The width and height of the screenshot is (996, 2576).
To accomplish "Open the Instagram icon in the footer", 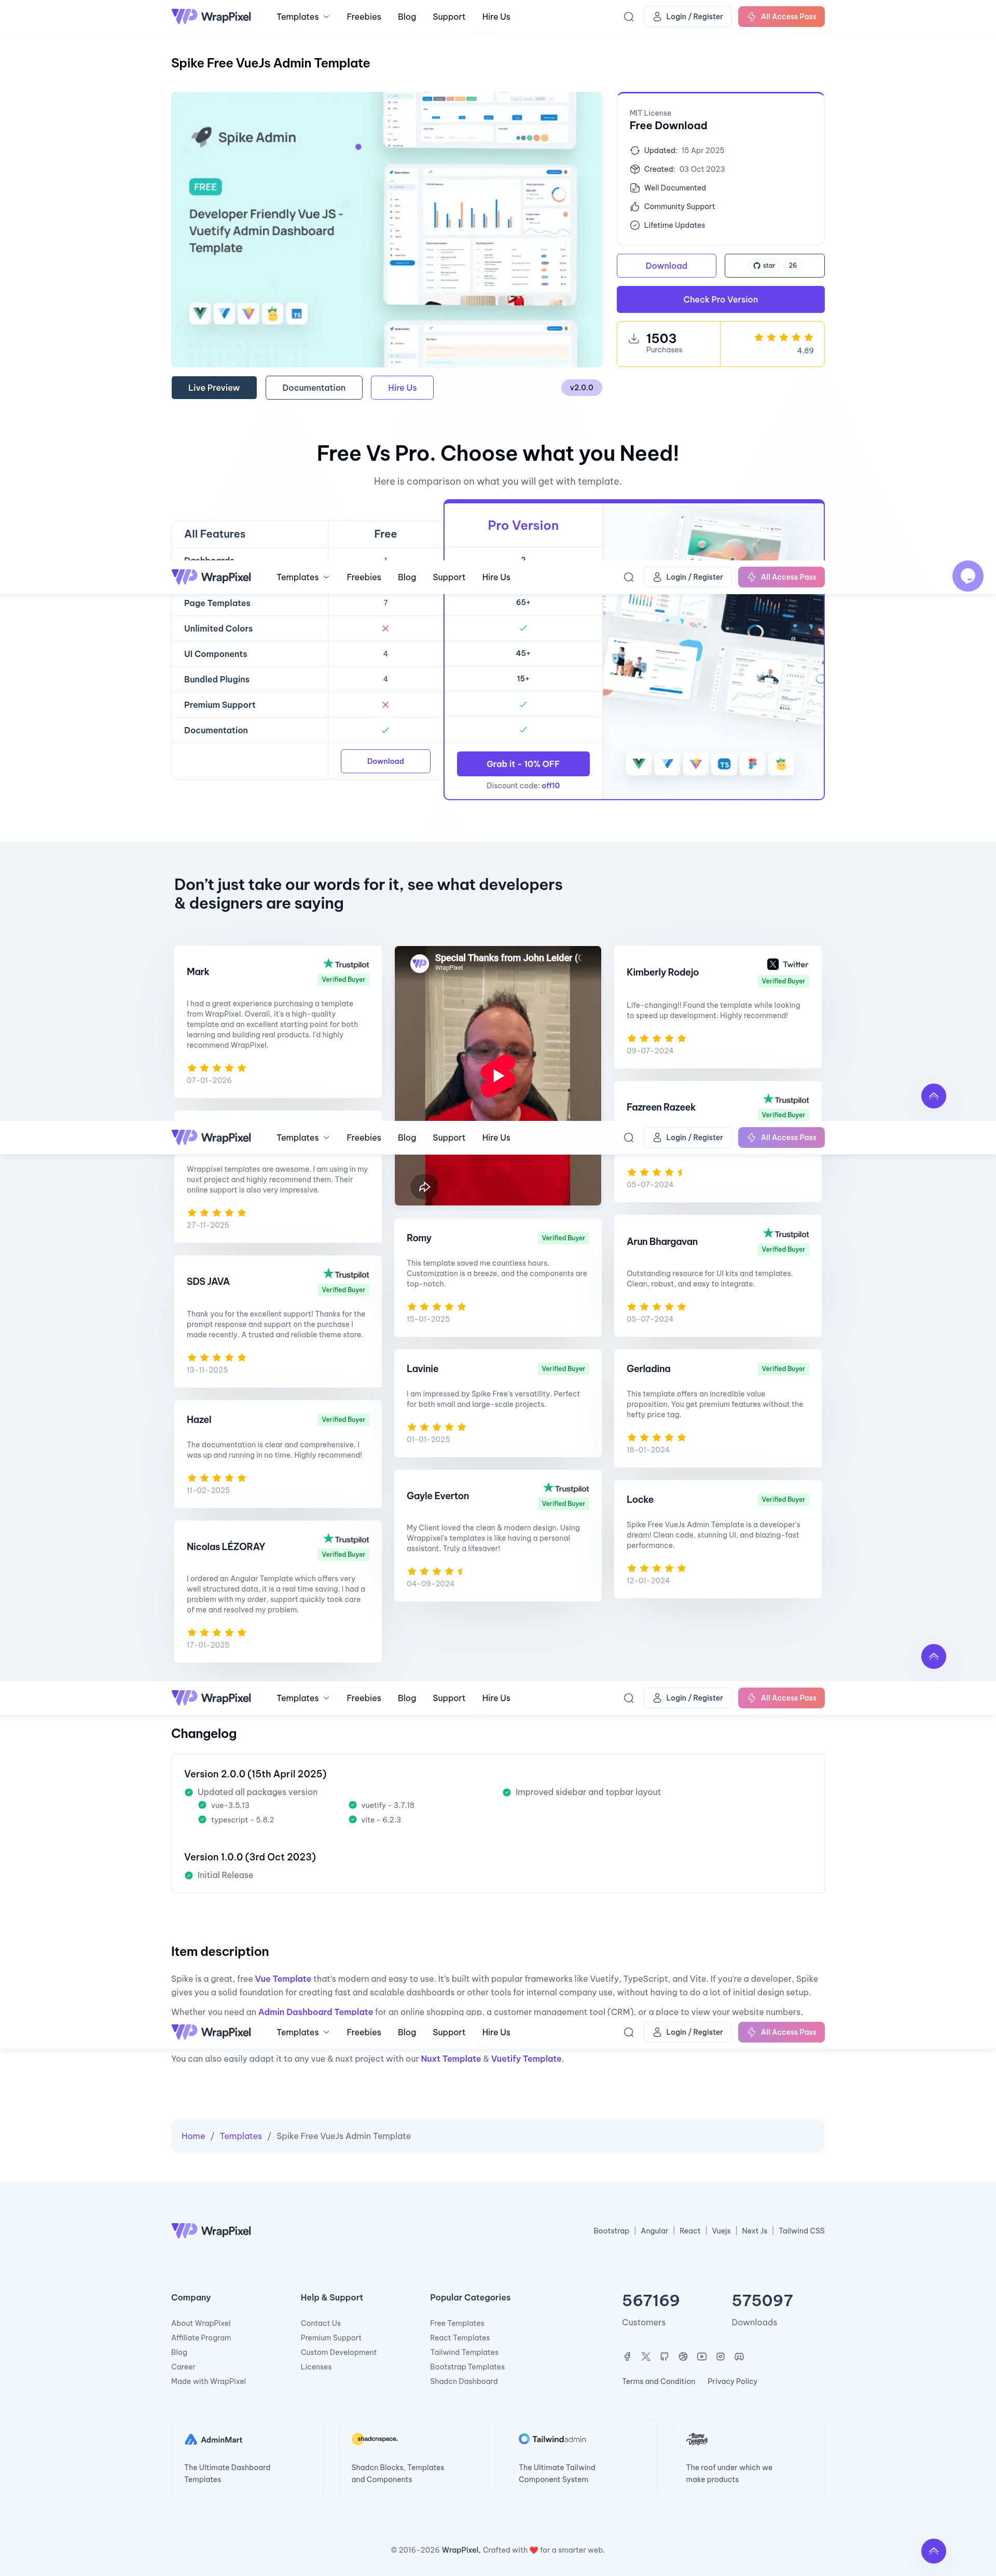I will [x=720, y=2356].
